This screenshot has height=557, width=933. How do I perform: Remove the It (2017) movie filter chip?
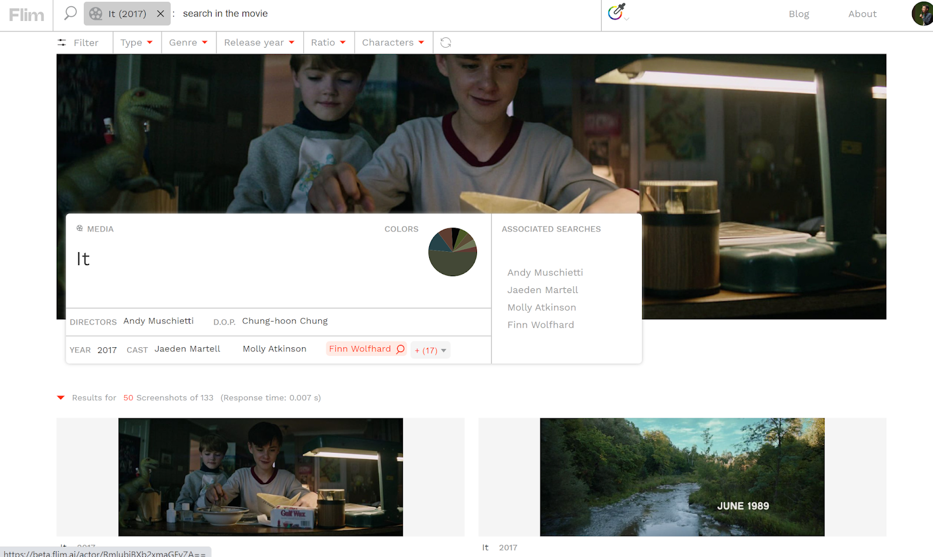[160, 13]
